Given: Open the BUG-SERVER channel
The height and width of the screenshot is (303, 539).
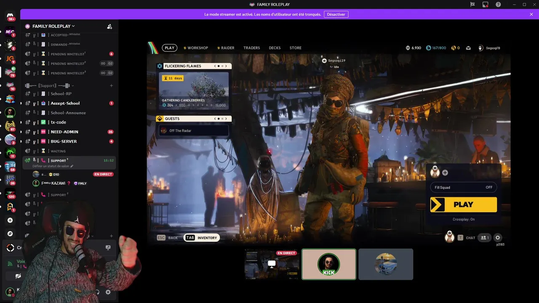Looking at the screenshot, I should tap(69, 141).
